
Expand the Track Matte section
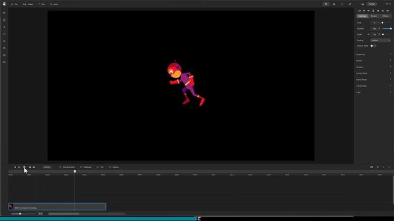click(374, 86)
